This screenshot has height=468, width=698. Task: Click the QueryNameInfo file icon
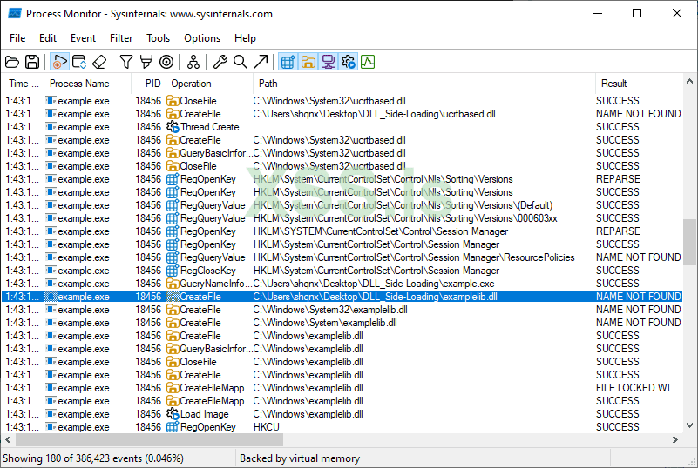point(173,284)
